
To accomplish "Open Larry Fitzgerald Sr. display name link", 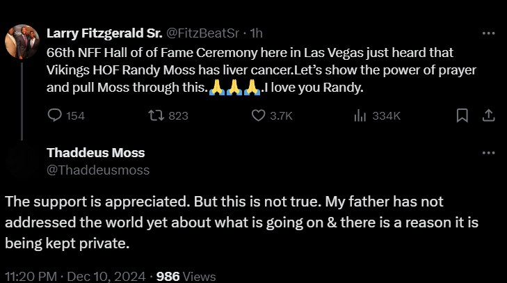I will coord(103,33).
